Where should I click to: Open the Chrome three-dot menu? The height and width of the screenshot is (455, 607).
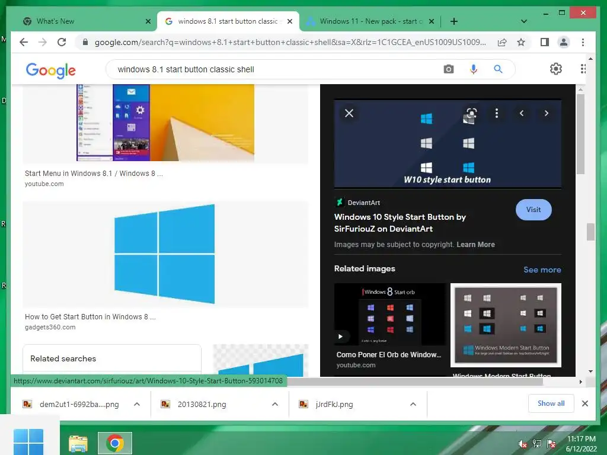pos(583,42)
